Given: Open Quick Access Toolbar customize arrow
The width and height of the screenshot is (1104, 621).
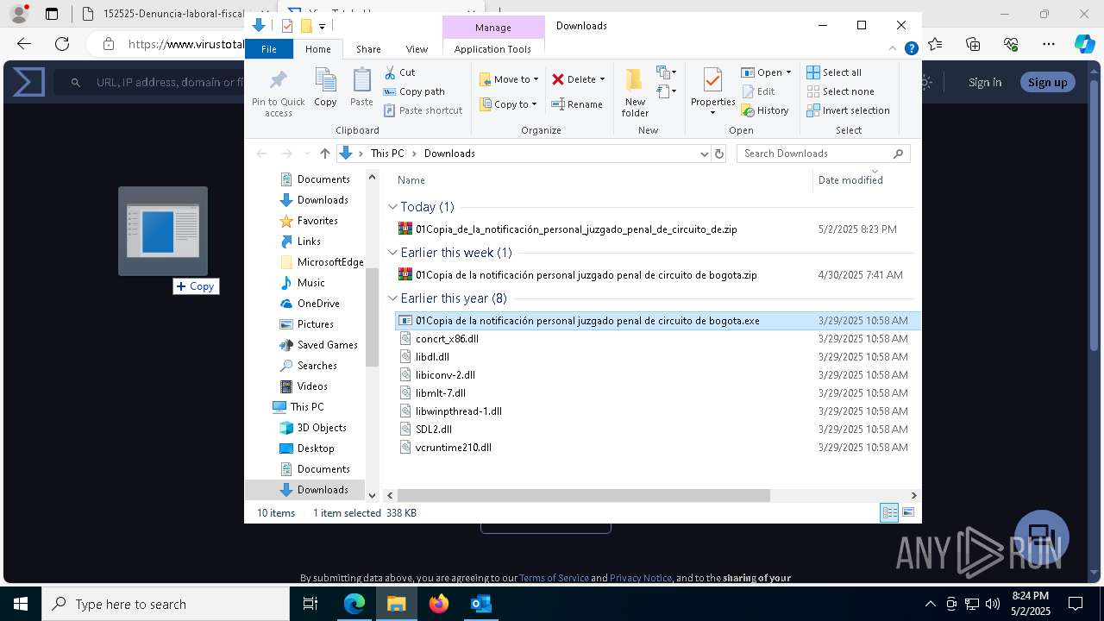Looking at the screenshot, I should [x=322, y=26].
